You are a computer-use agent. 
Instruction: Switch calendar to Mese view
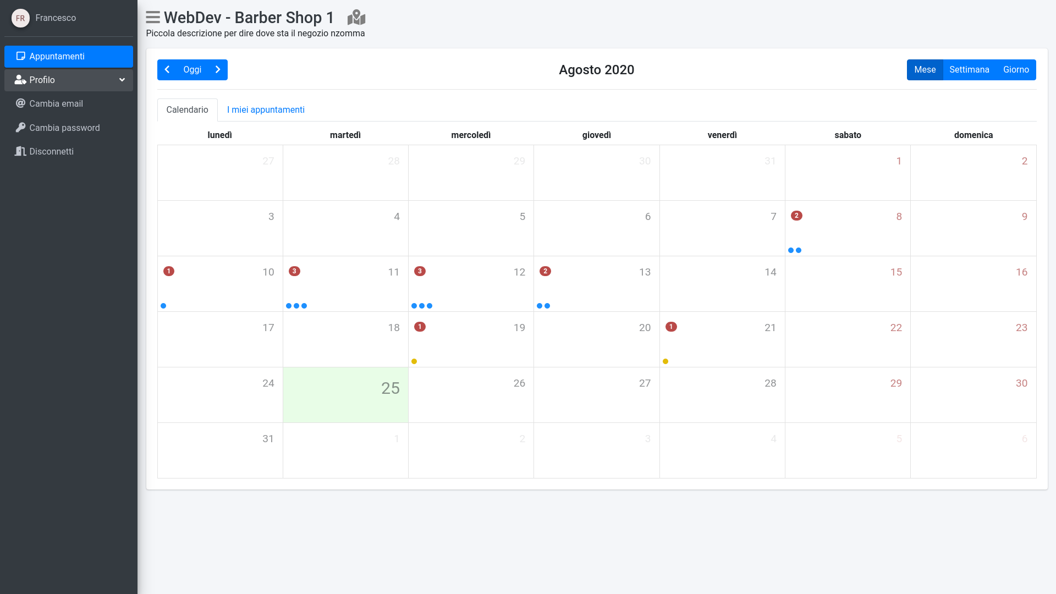point(925,70)
